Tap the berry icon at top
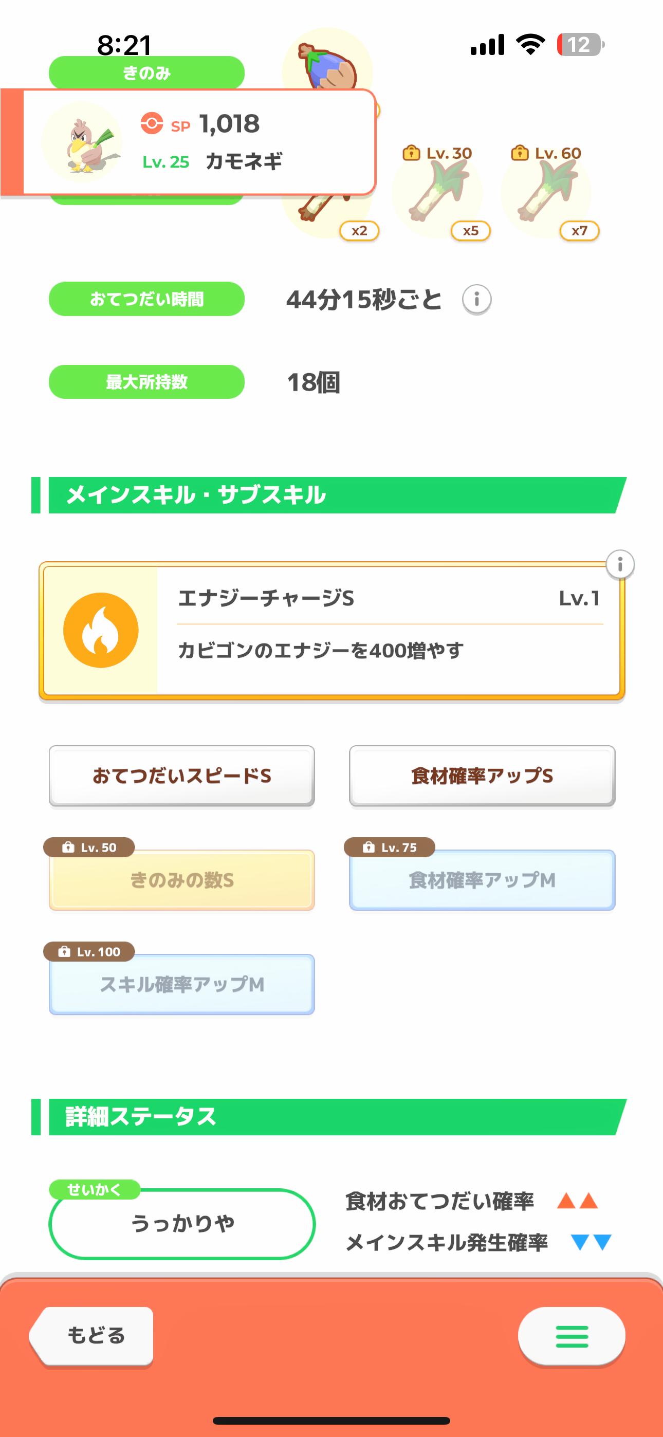Image resolution: width=663 pixels, height=1437 pixels. (328, 64)
